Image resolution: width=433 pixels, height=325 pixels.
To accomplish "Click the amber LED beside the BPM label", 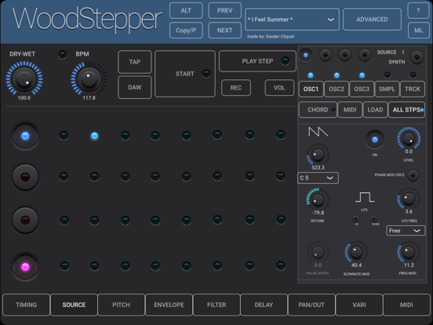I will [x=63, y=54].
